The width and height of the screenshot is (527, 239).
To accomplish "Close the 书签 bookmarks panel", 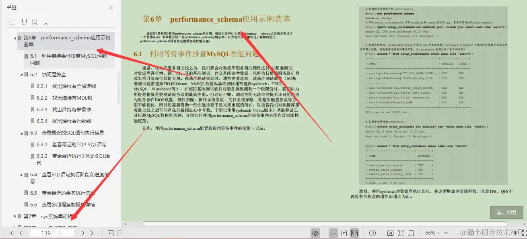I will point(111,8).
